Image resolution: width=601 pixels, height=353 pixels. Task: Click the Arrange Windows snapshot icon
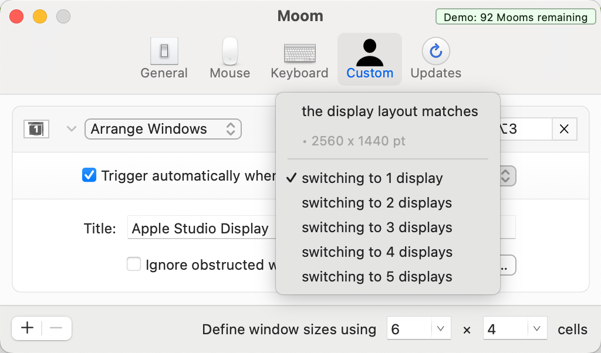pos(36,129)
